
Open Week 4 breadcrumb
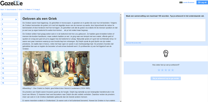pos(29,10)
